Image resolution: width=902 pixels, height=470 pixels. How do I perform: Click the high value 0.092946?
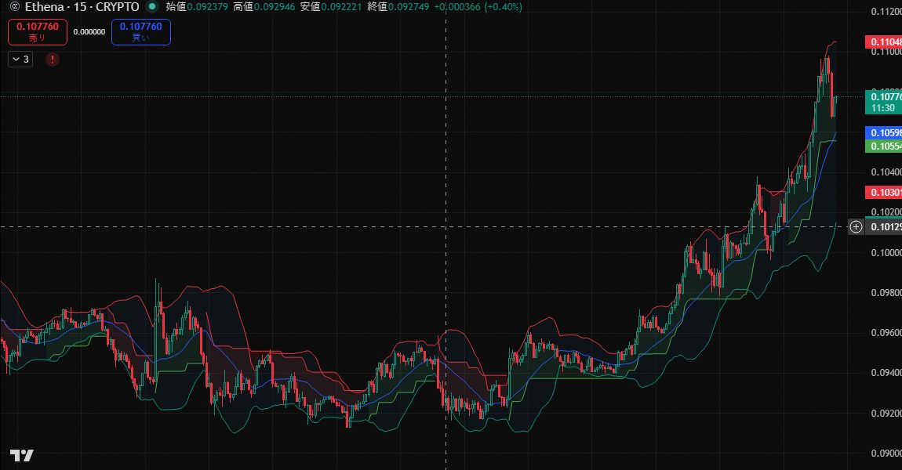point(275,7)
